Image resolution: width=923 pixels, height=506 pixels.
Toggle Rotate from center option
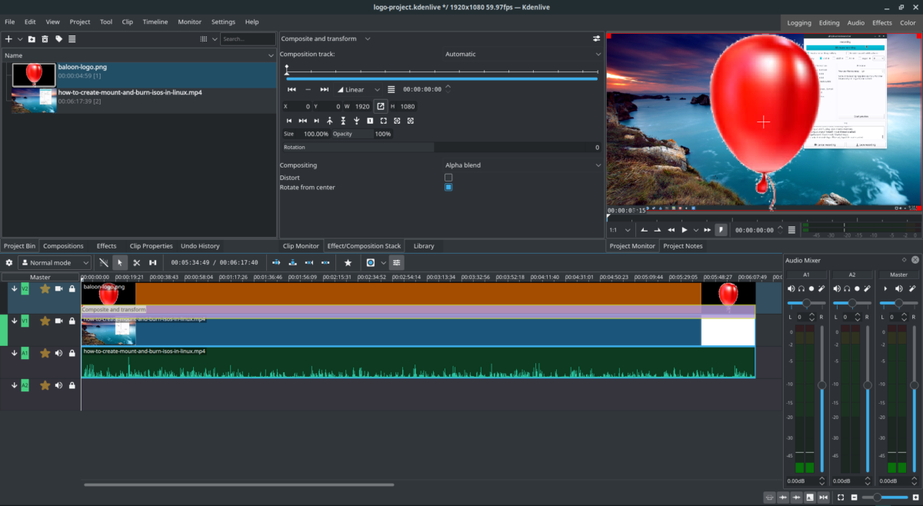[x=448, y=187]
